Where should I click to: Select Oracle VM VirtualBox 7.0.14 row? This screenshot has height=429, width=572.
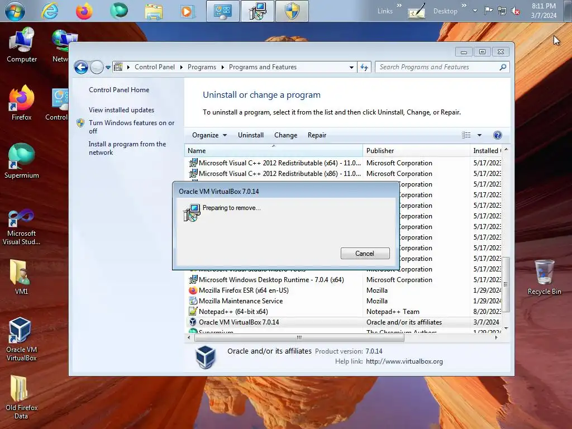[344, 322]
